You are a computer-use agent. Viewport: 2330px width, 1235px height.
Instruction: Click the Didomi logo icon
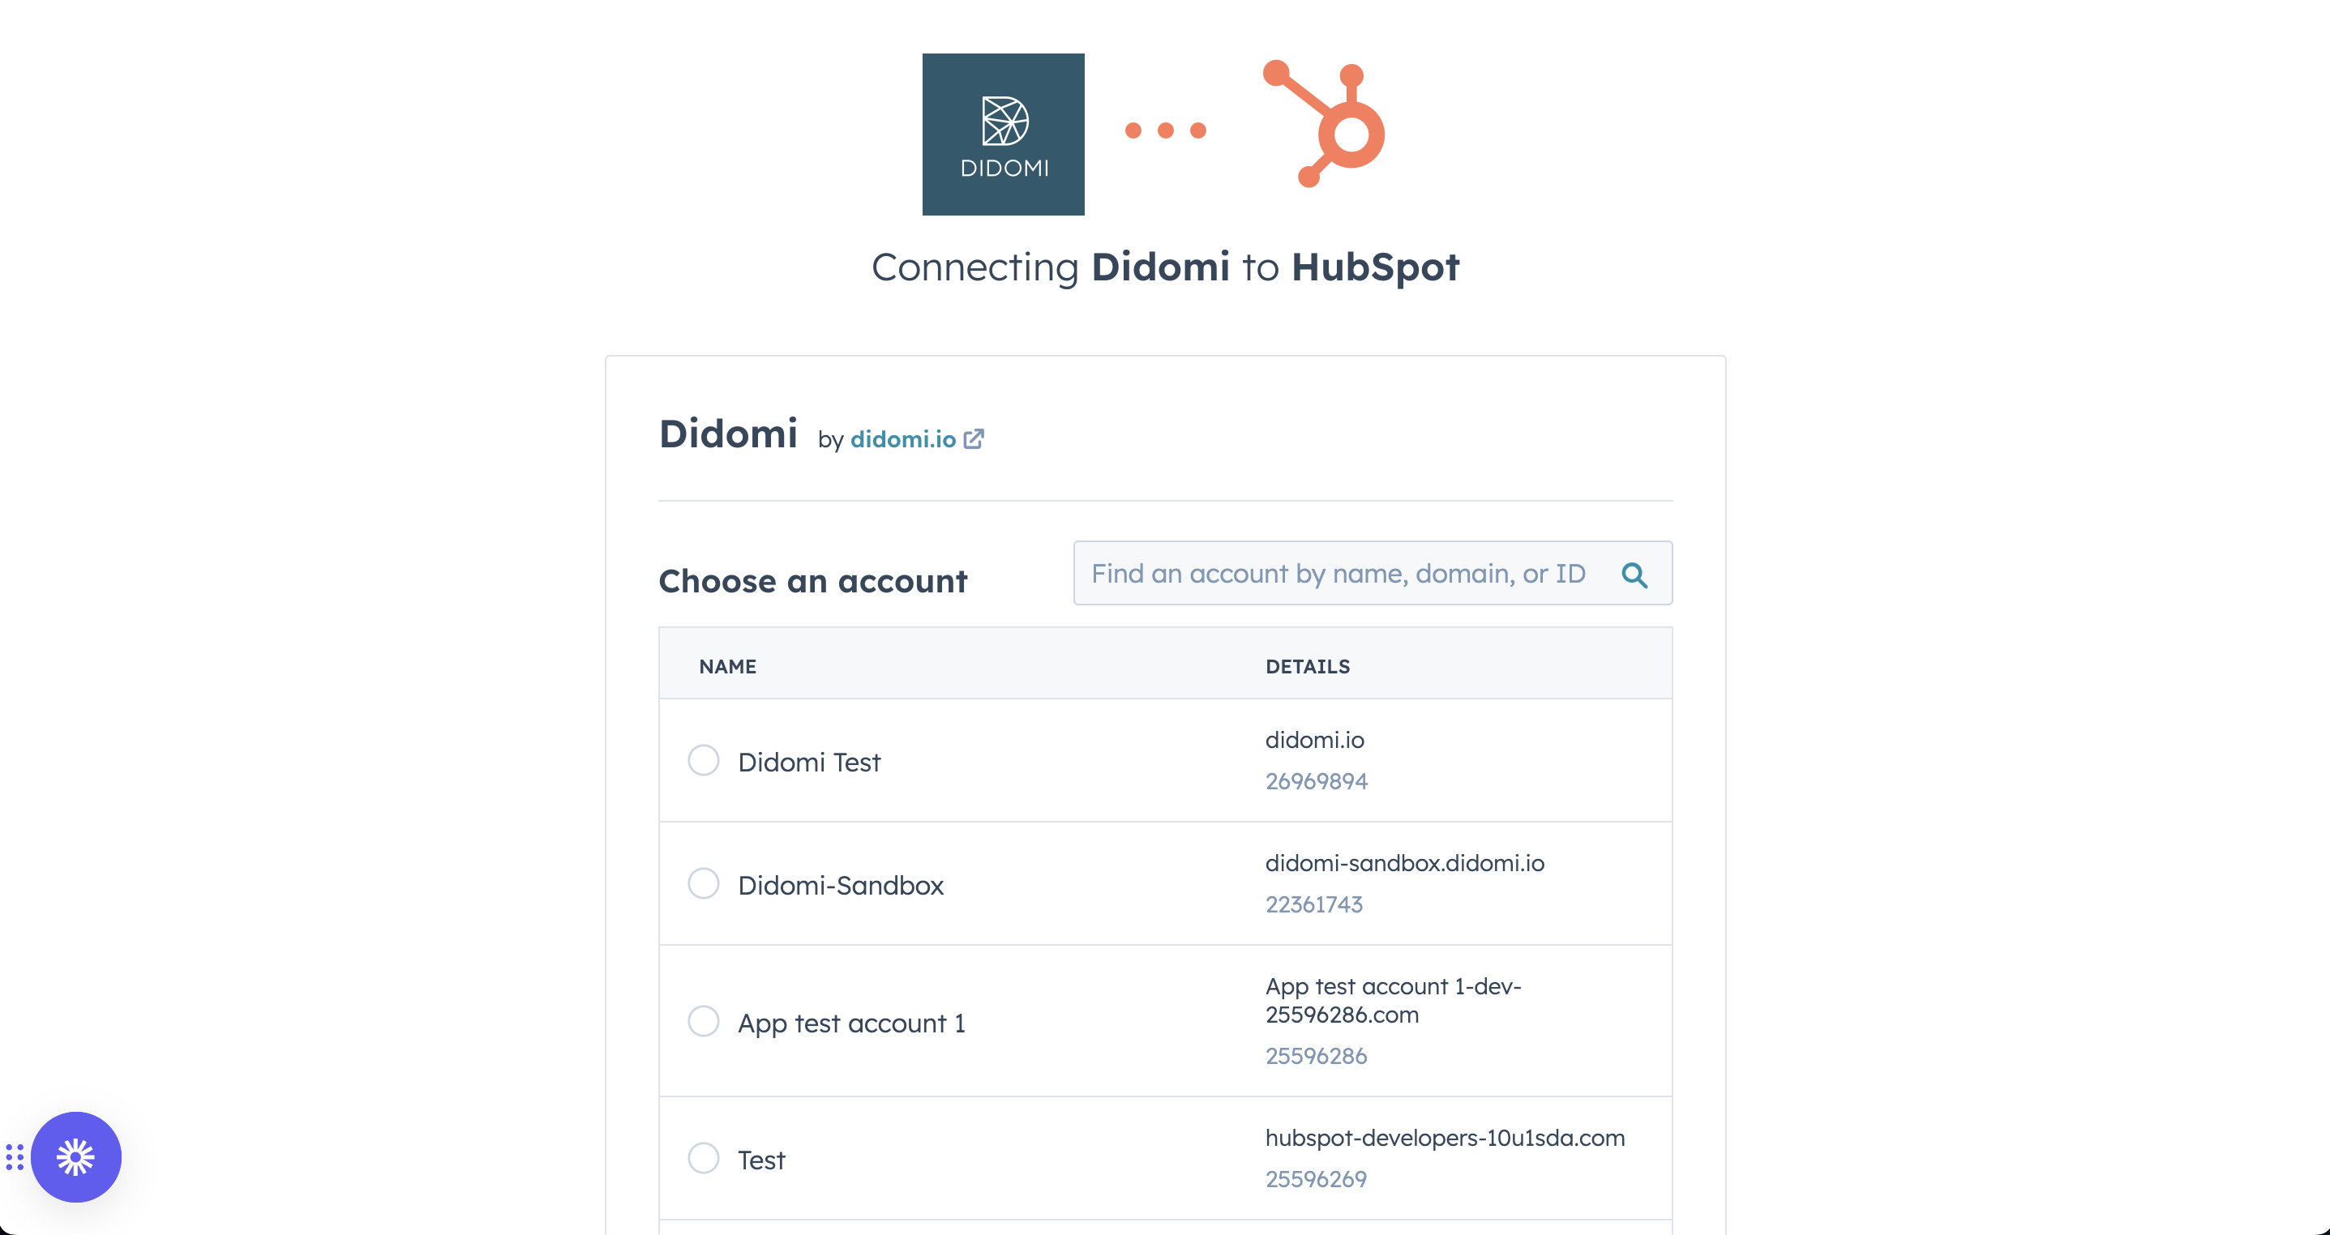pyautogui.click(x=1003, y=134)
